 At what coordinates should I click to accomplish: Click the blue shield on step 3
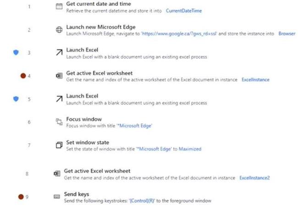(16, 52)
